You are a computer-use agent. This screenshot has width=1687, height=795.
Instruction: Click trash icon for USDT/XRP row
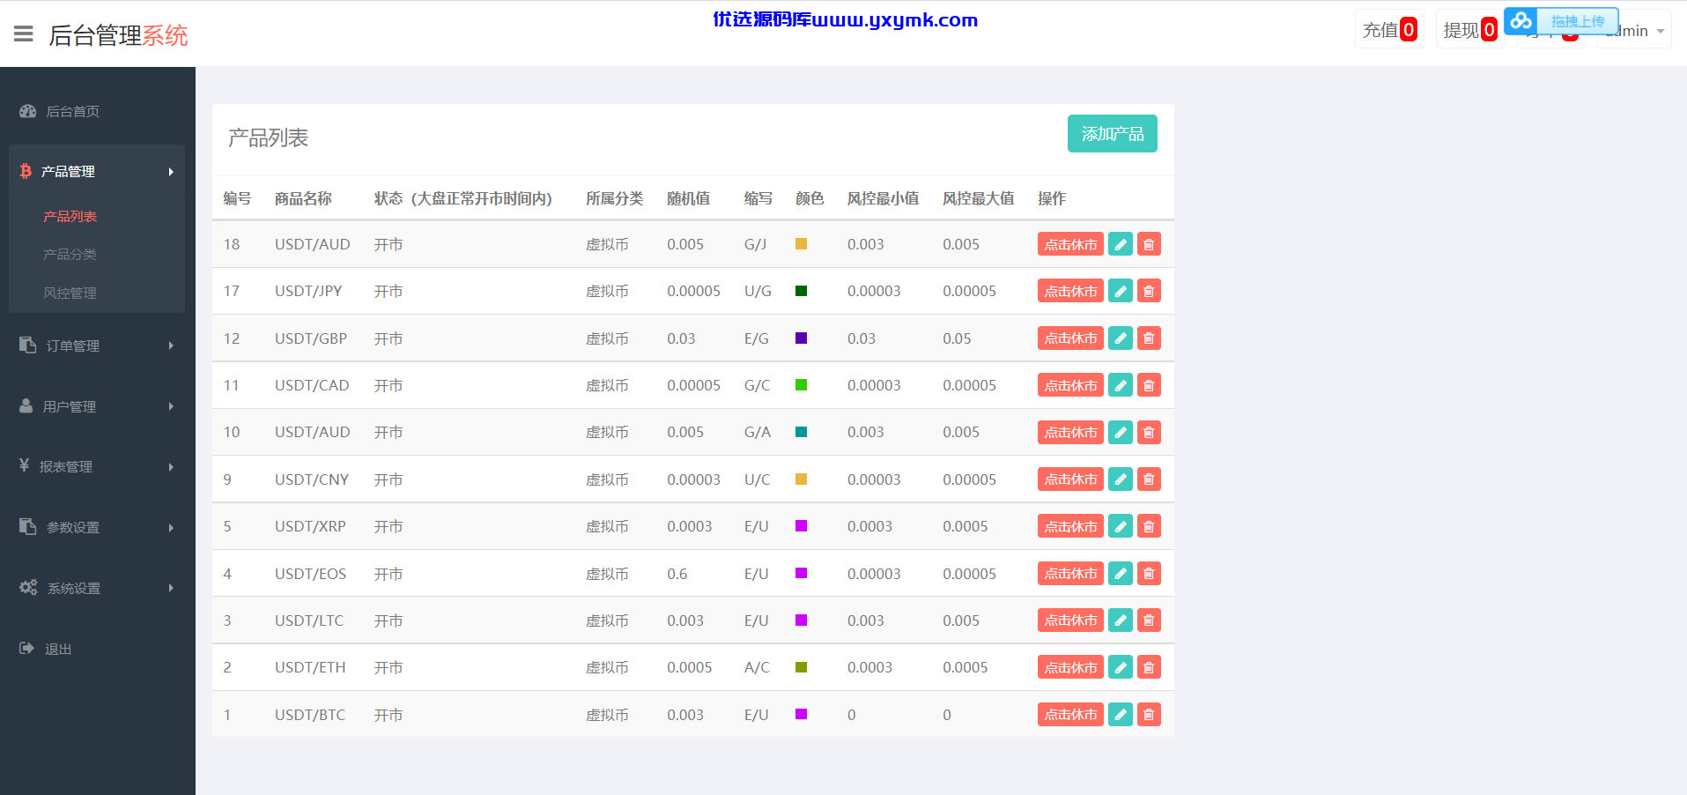pyautogui.click(x=1149, y=526)
